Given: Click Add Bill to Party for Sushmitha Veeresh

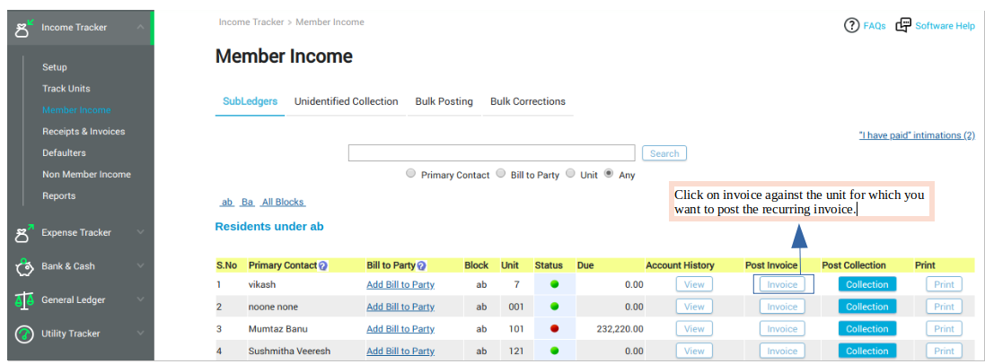Looking at the screenshot, I should (x=400, y=351).
